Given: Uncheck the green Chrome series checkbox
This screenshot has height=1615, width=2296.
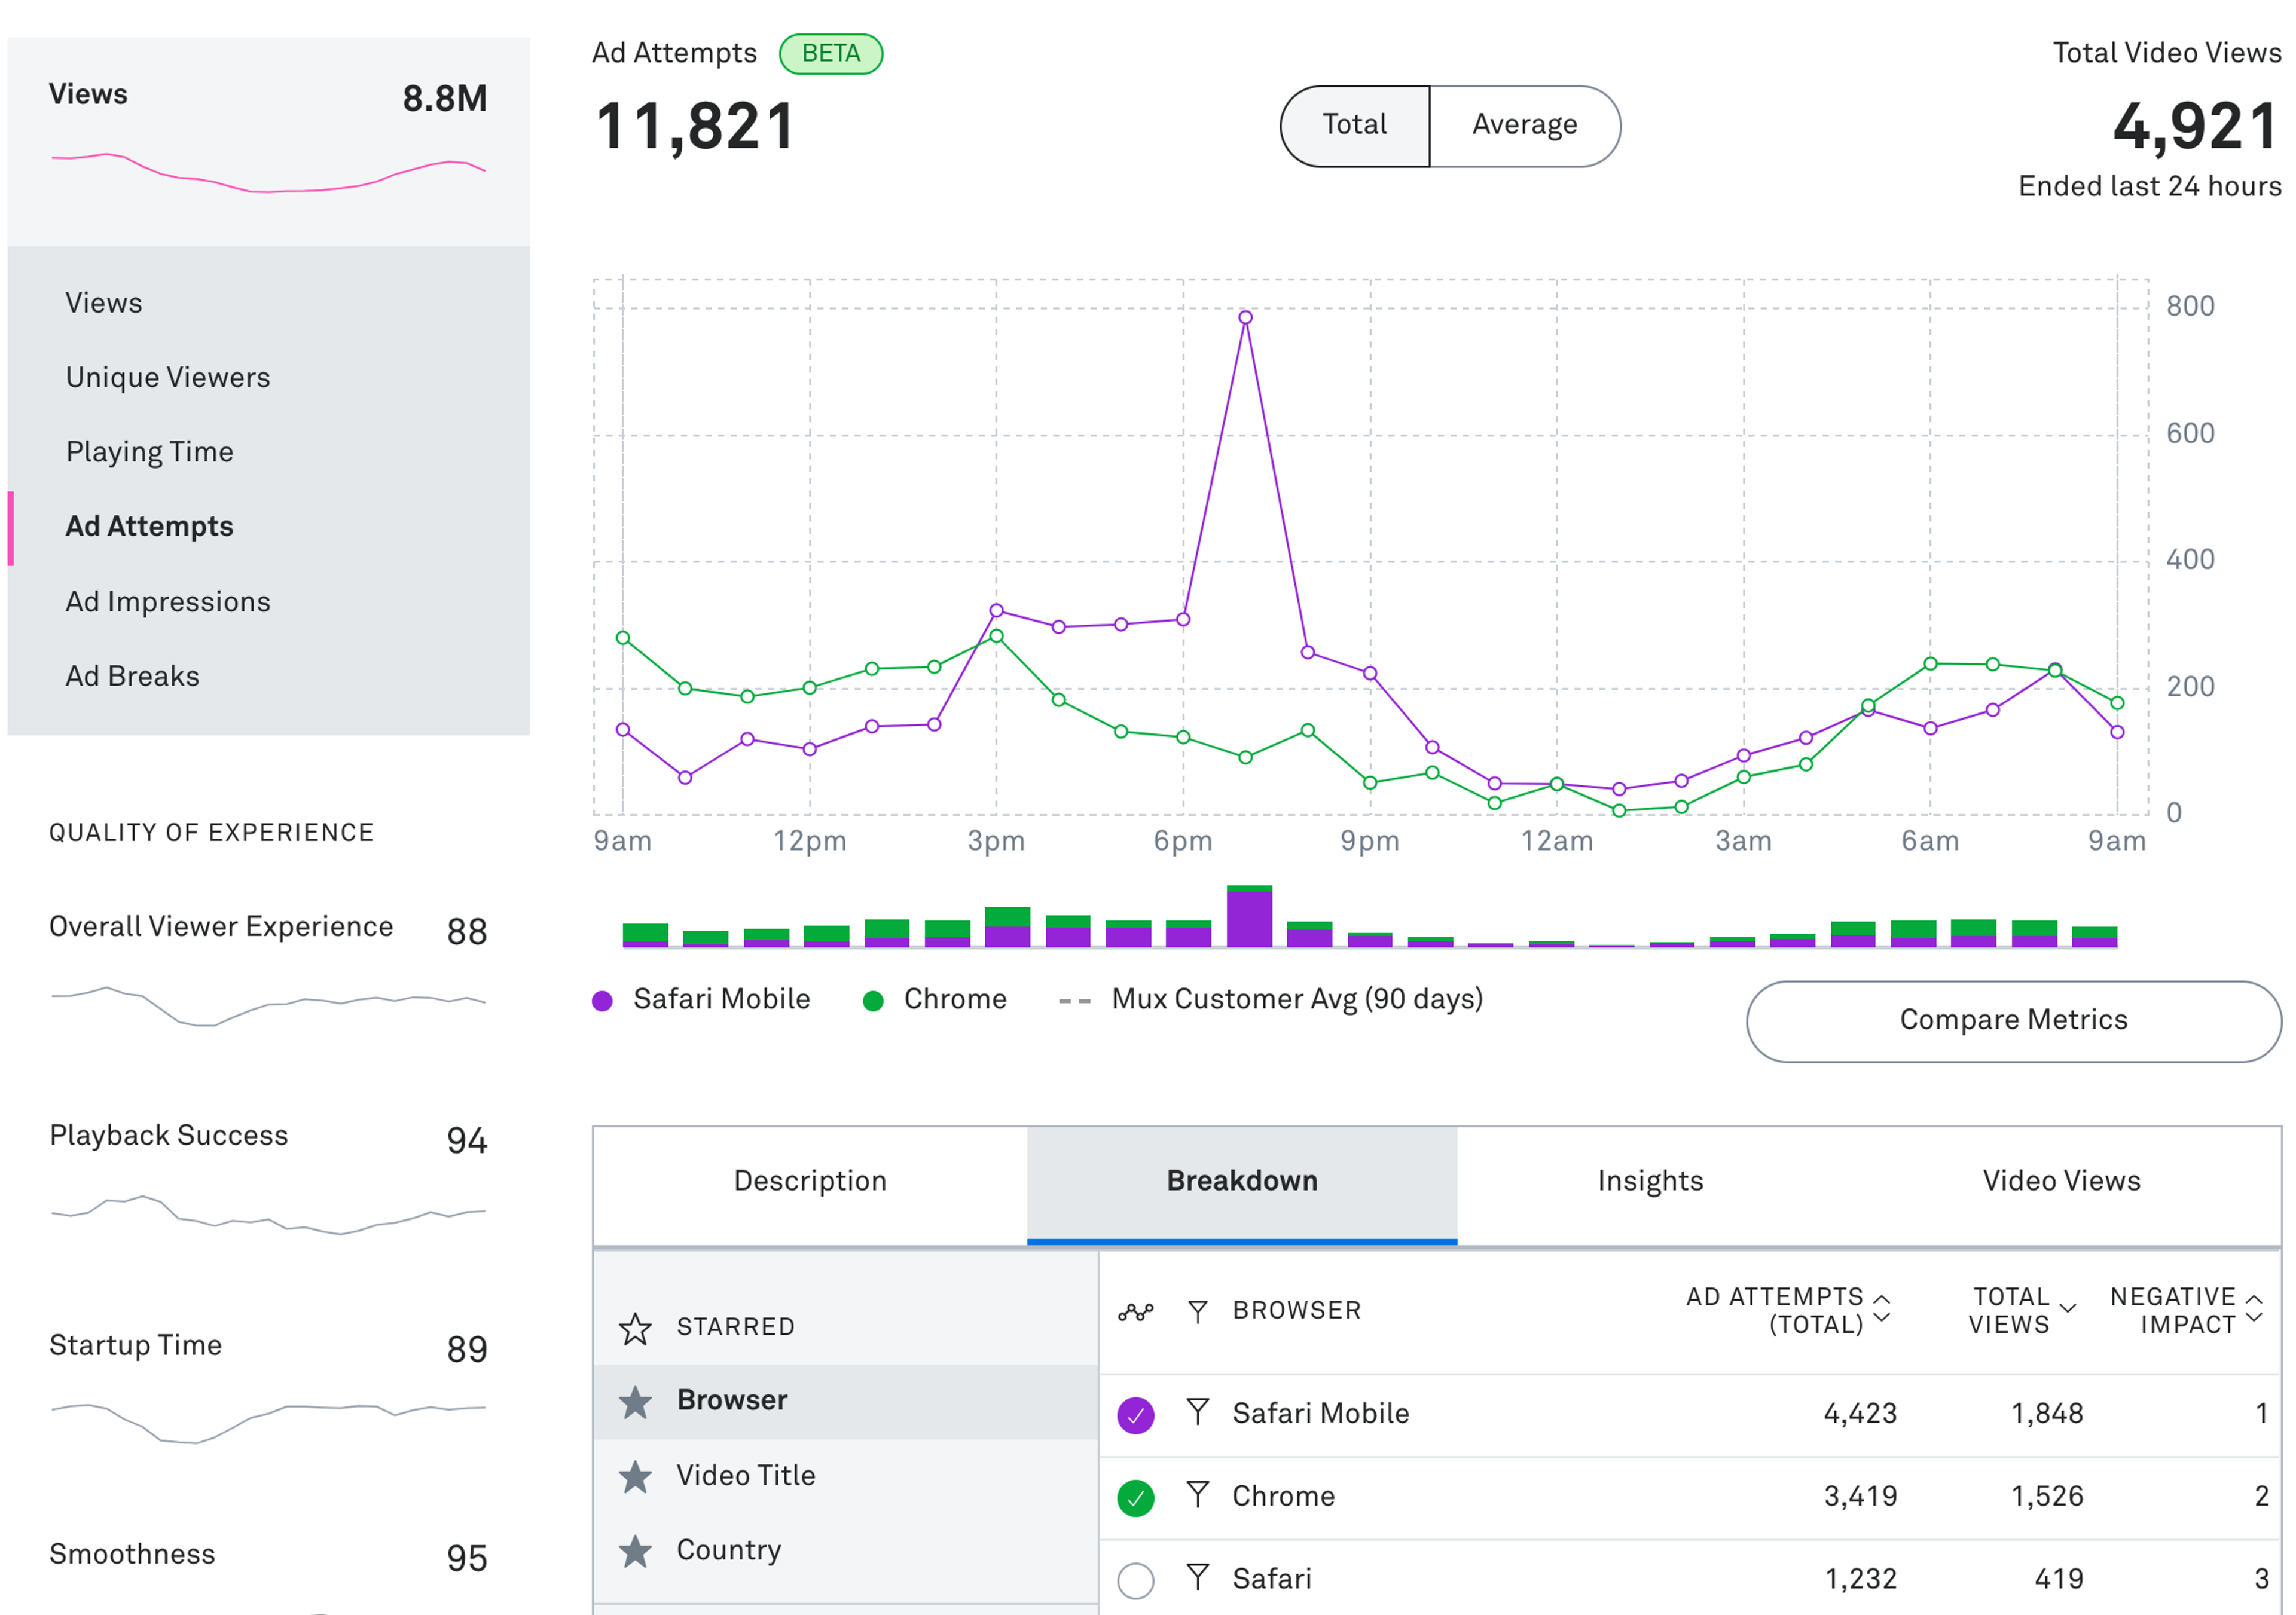Looking at the screenshot, I should pos(1136,1497).
